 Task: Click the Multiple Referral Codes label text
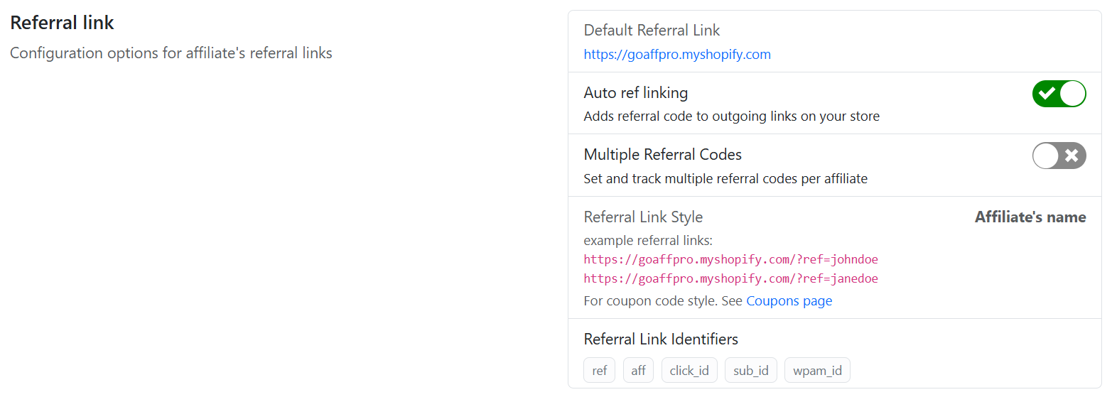click(x=662, y=155)
